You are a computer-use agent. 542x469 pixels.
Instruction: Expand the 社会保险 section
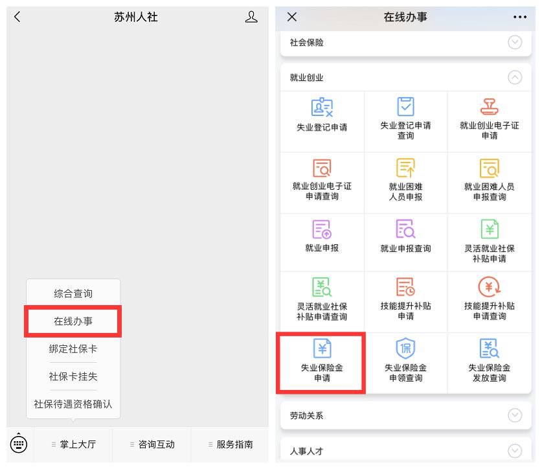pyautogui.click(x=515, y=43)
